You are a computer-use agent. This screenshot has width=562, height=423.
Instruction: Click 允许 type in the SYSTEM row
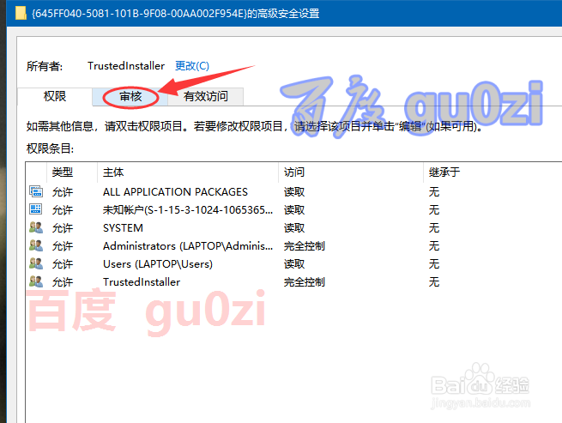[63, 228]
